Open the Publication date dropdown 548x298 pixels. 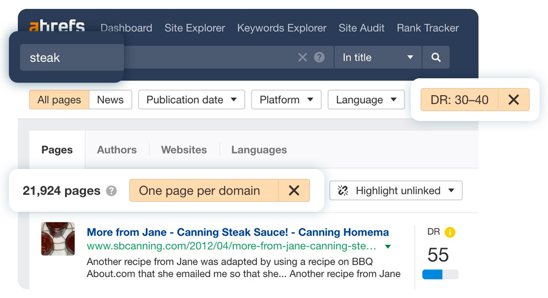tap(191, 100)
